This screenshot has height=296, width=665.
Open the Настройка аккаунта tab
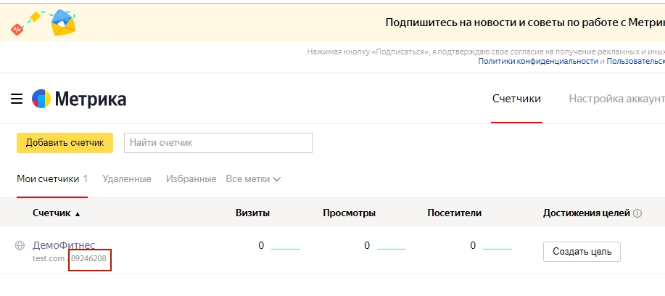[616, 99]
